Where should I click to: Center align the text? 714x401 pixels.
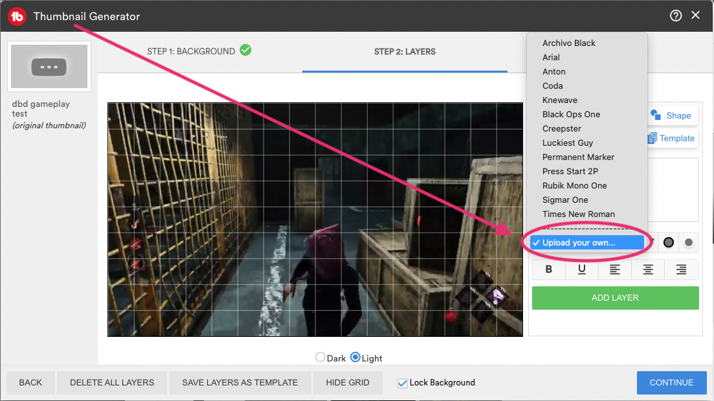pos(648,269)
